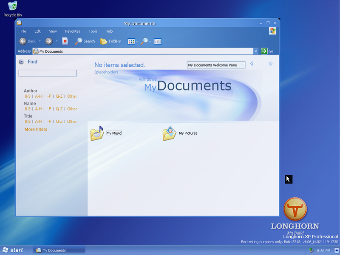Filter Author by A-H

click(38, 96)
